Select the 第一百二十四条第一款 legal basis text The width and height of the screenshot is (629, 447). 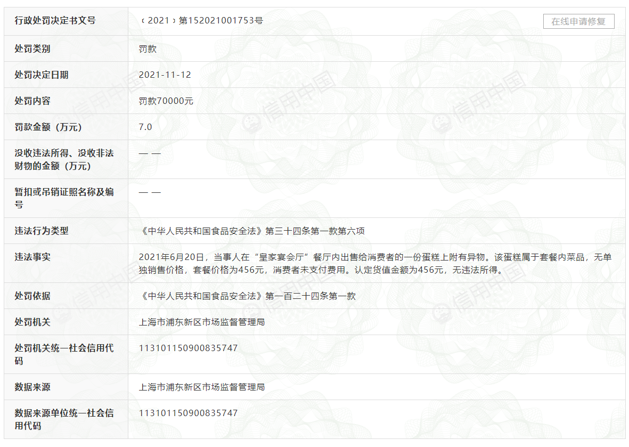[x=311, y=296]
